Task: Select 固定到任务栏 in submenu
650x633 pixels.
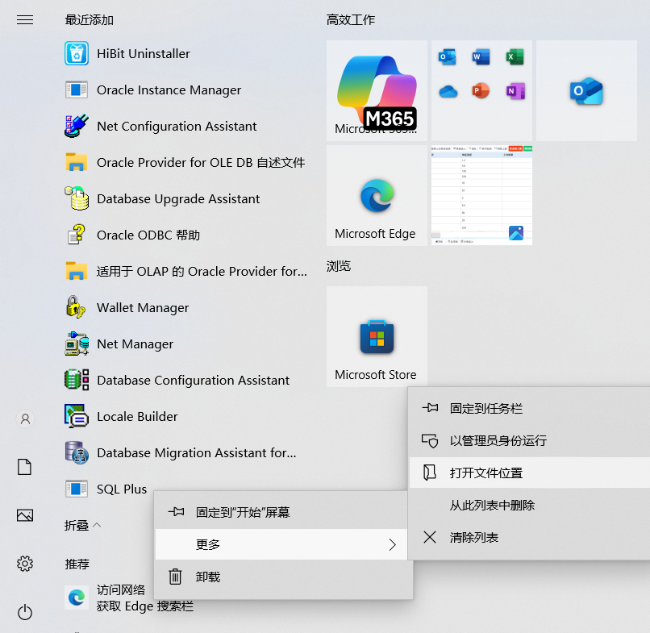Action: point(529,408)
